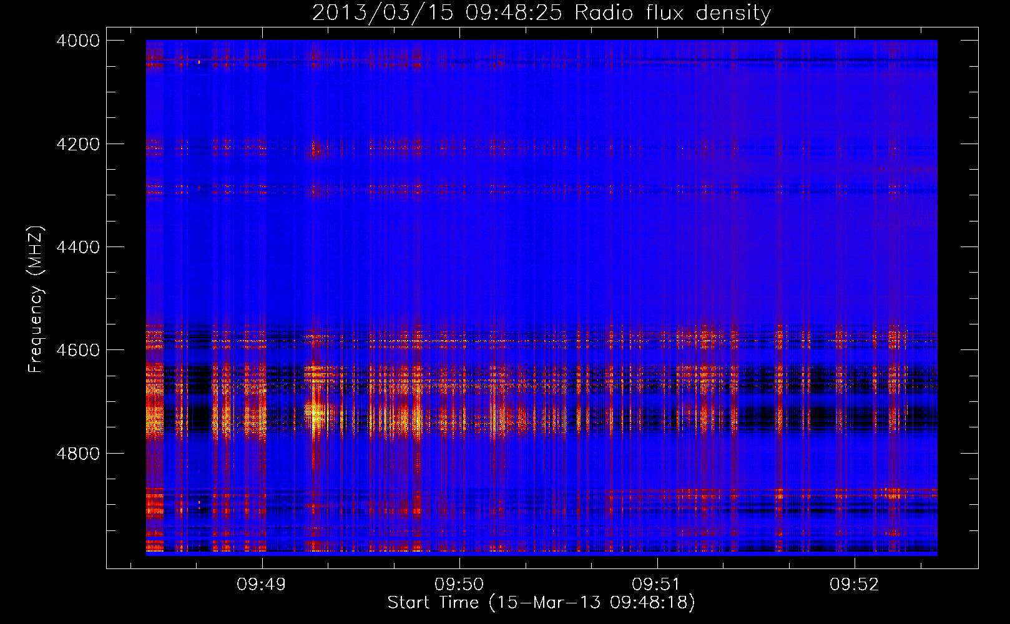Image resolution: width=1010 pixels, height=624 pixels.
Task: Select the 4400 frequency axis label
Action: tap(78, 247)
